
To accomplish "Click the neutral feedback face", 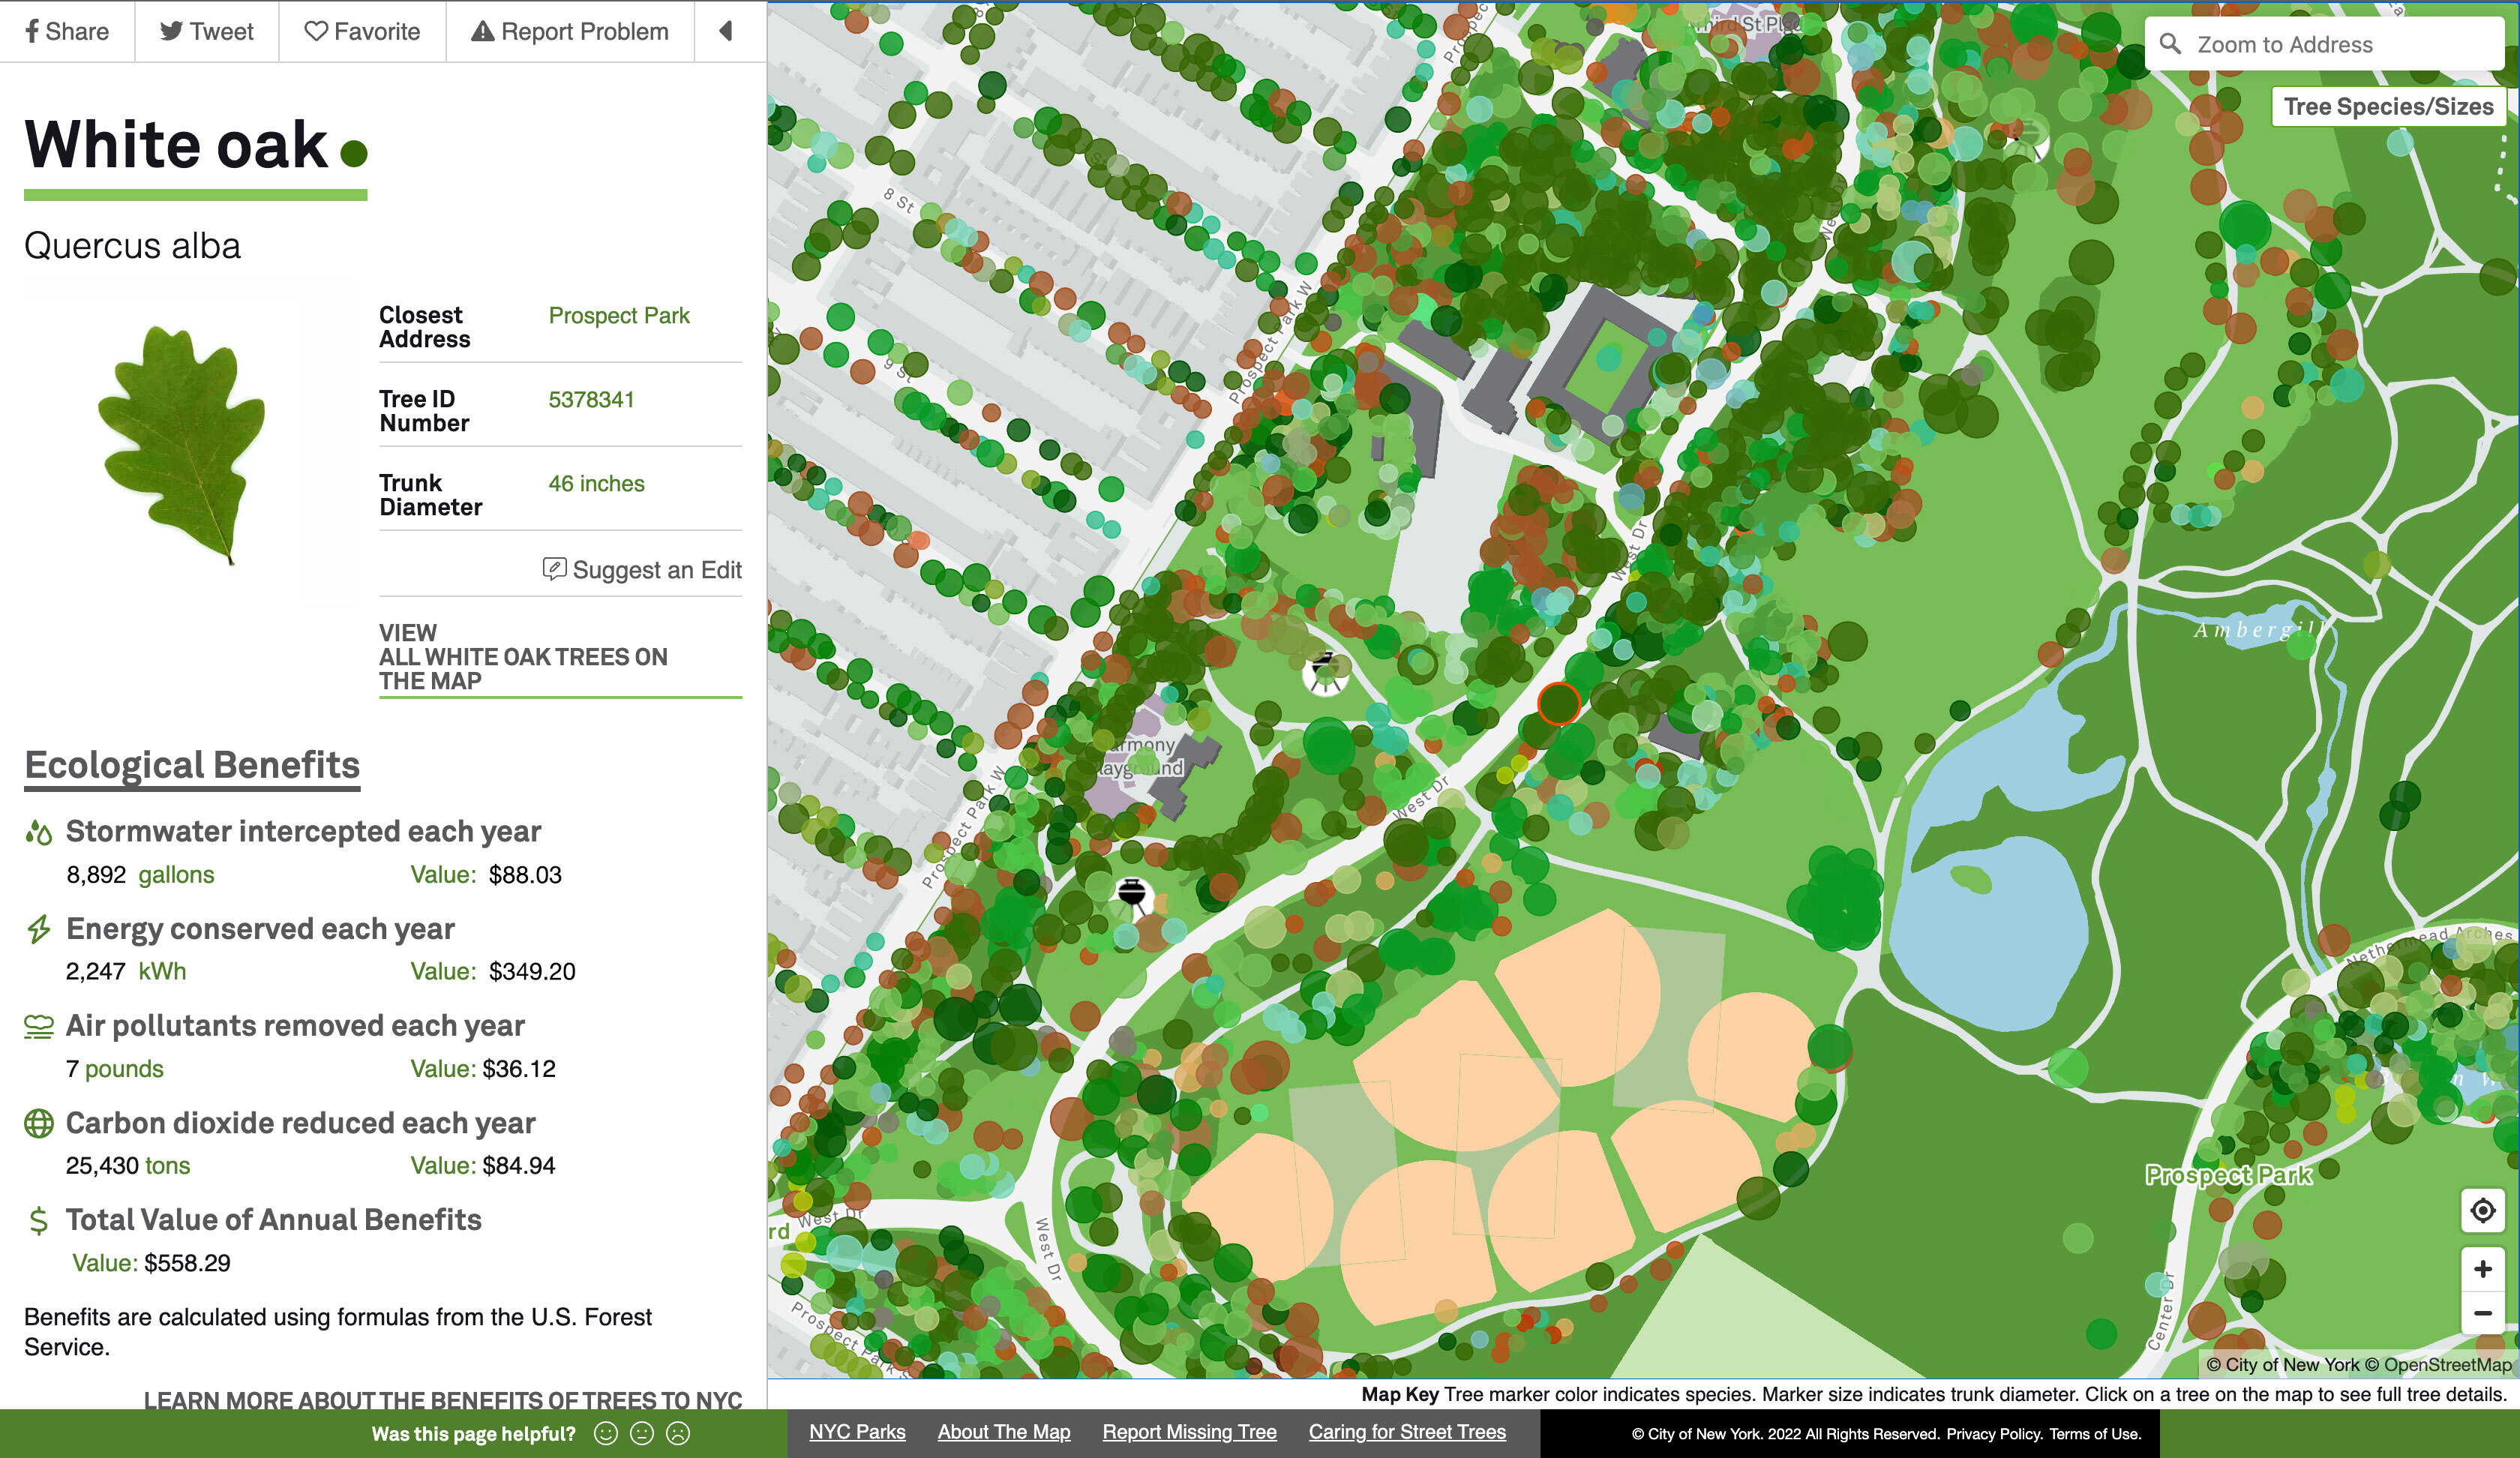I will [642, 1433].
